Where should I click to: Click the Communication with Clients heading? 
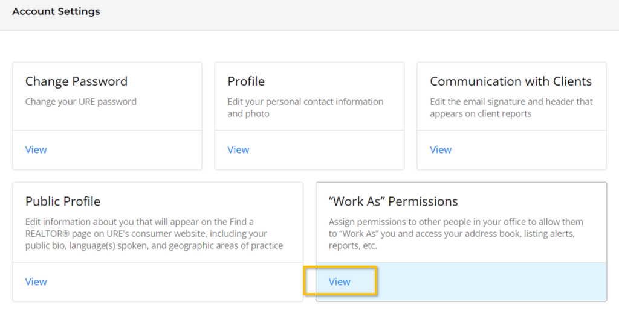(x=510, y=81)
